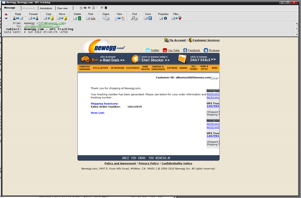Click the You Tube link

click(x=174, y=50)
